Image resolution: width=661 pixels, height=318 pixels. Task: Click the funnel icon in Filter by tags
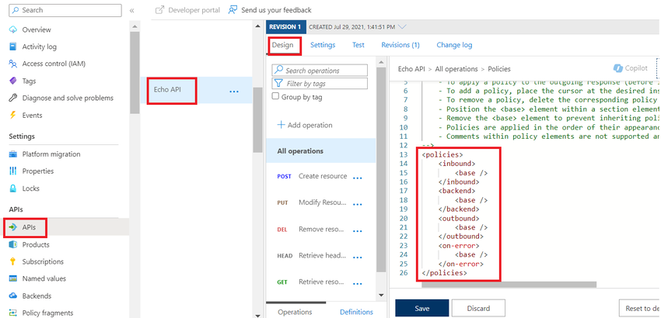coord(278,83)
